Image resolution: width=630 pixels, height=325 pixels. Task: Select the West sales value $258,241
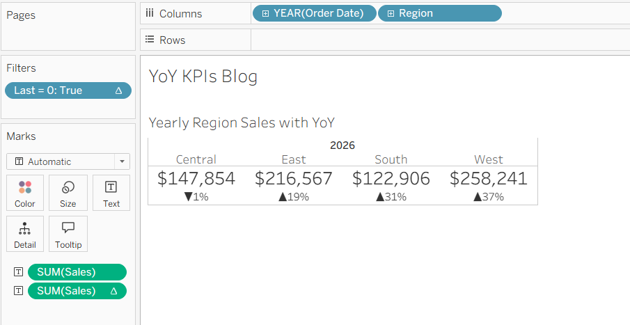[x=488, y=178]
